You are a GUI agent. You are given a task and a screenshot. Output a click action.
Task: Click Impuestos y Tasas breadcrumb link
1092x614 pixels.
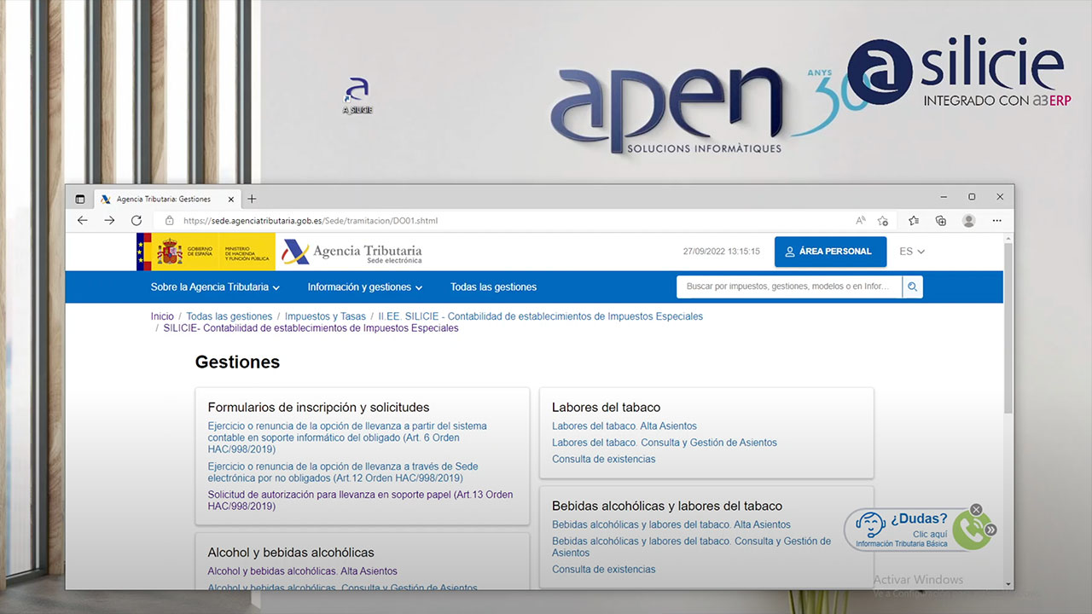(x=325, y=316)
